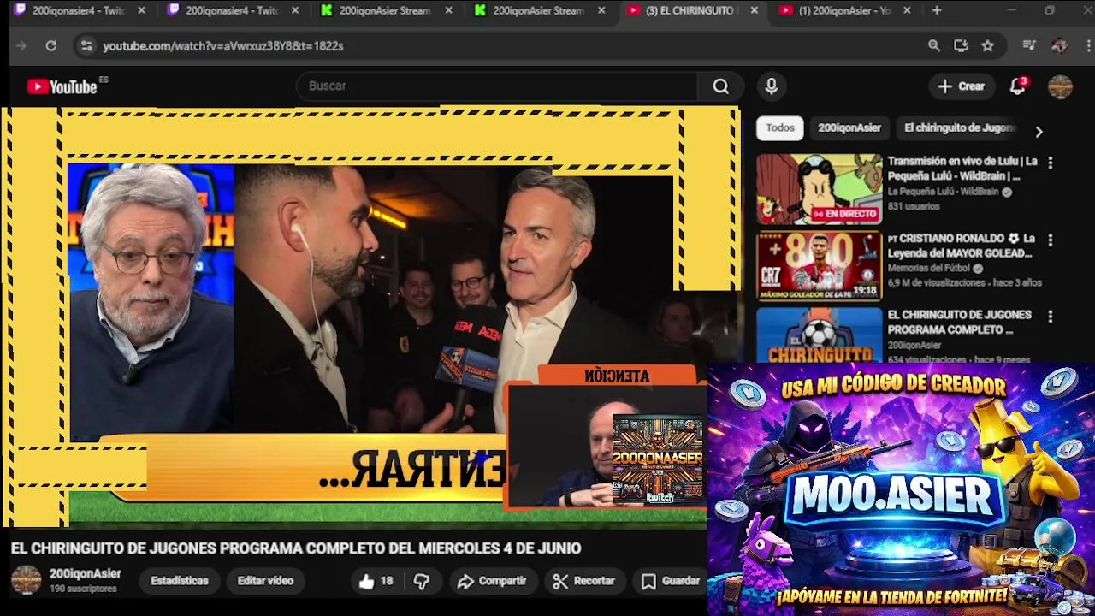Open options menu for the Cristiano Ronaldo video
The width and height of the screenshot is (1095, 616).
pyautogui.click(x=1050, y=240)
